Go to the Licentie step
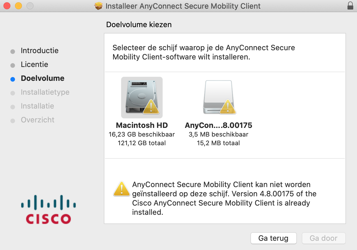Image resolution: width=357 pixels, height=250 pixels. pos(34,65)
